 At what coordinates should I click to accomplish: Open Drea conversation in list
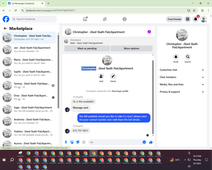[28, 97]
